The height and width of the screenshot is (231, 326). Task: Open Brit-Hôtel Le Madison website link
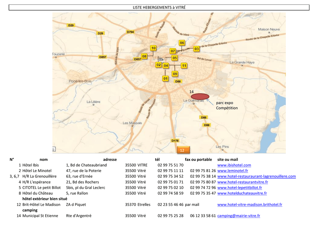coord(250,205)
